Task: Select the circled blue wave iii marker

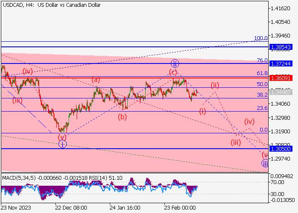Action: point(265,163)
